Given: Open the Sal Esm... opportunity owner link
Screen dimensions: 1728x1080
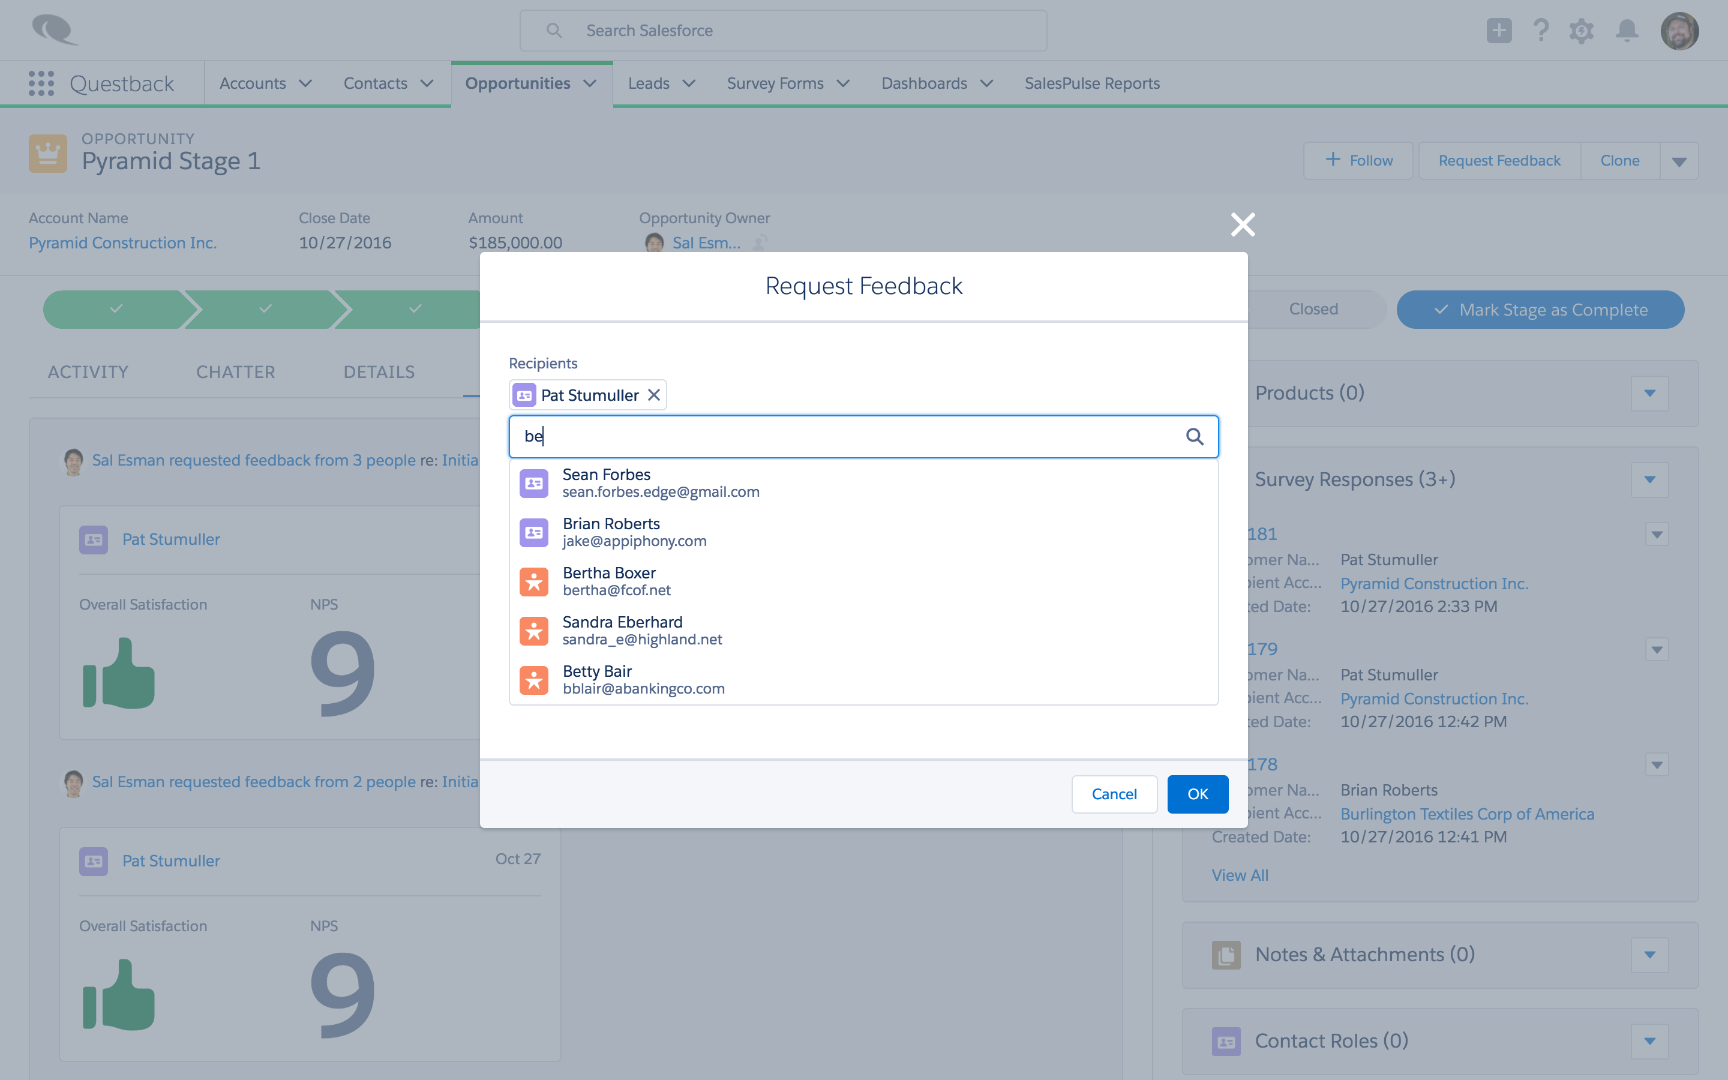Looking at the screenshot, I should pyautogui.click(x=706, y=243).
